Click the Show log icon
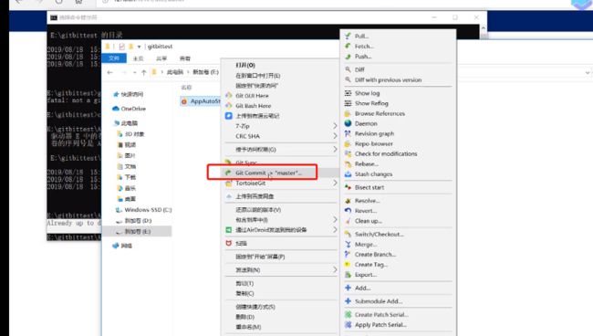Screen dimensions: 593x336 click(x=348, y=93)
